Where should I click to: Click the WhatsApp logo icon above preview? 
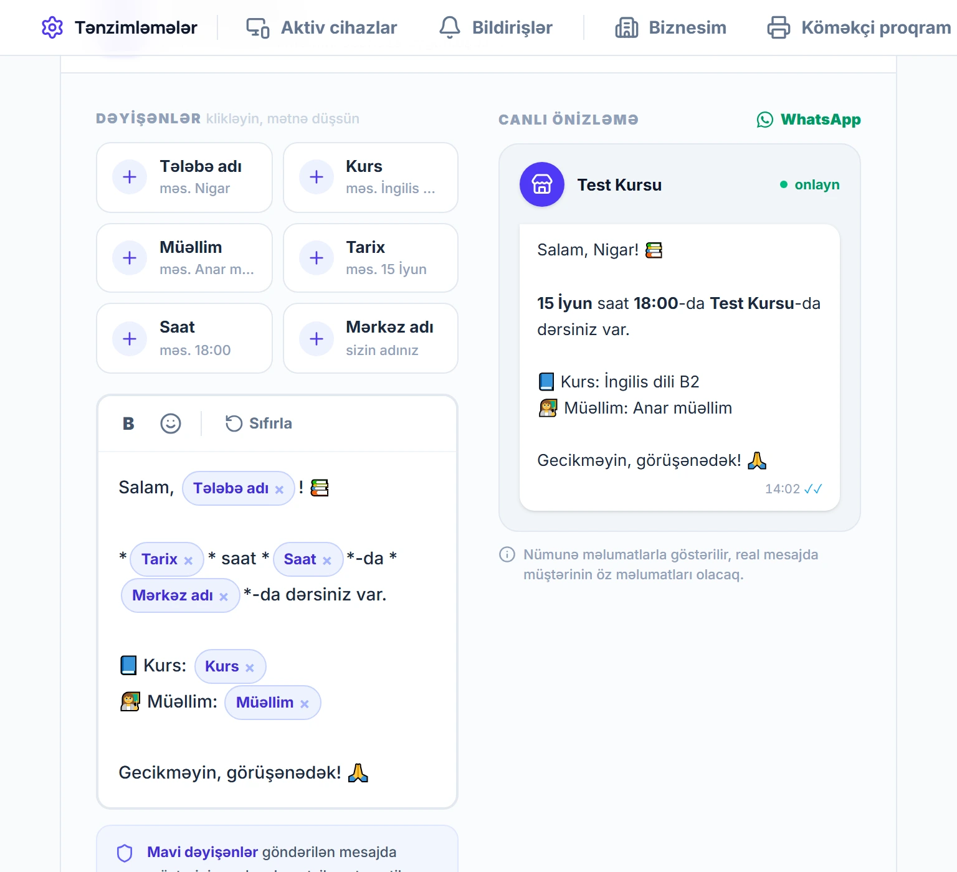pyautogui.click(x=765, y=120)
